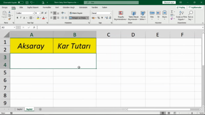Expand the Birleştir ve Ortala dropdown arrow
This screenshot has width=205, height=115.
[x=87, y=18]
